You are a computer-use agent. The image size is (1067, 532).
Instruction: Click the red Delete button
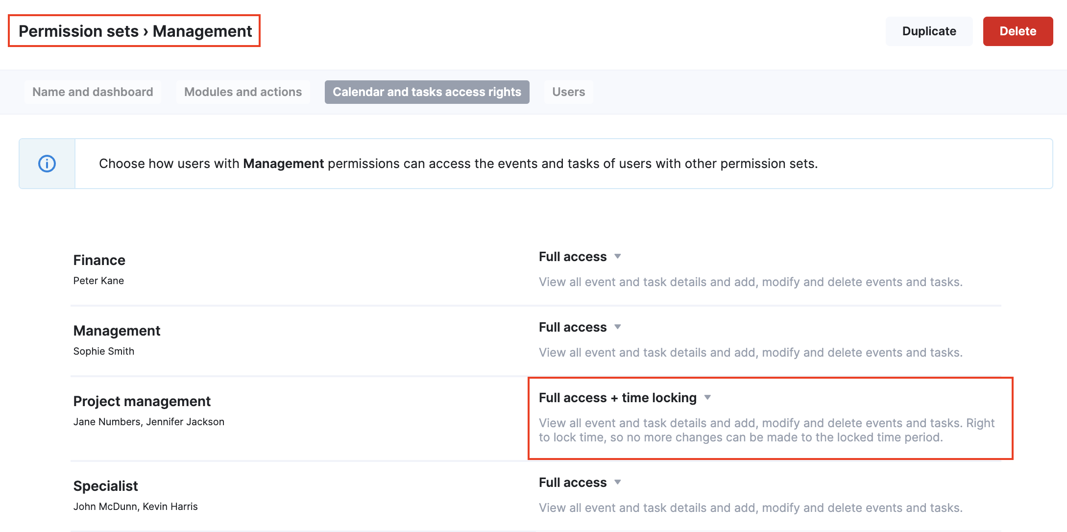[x=1018, y=31]
